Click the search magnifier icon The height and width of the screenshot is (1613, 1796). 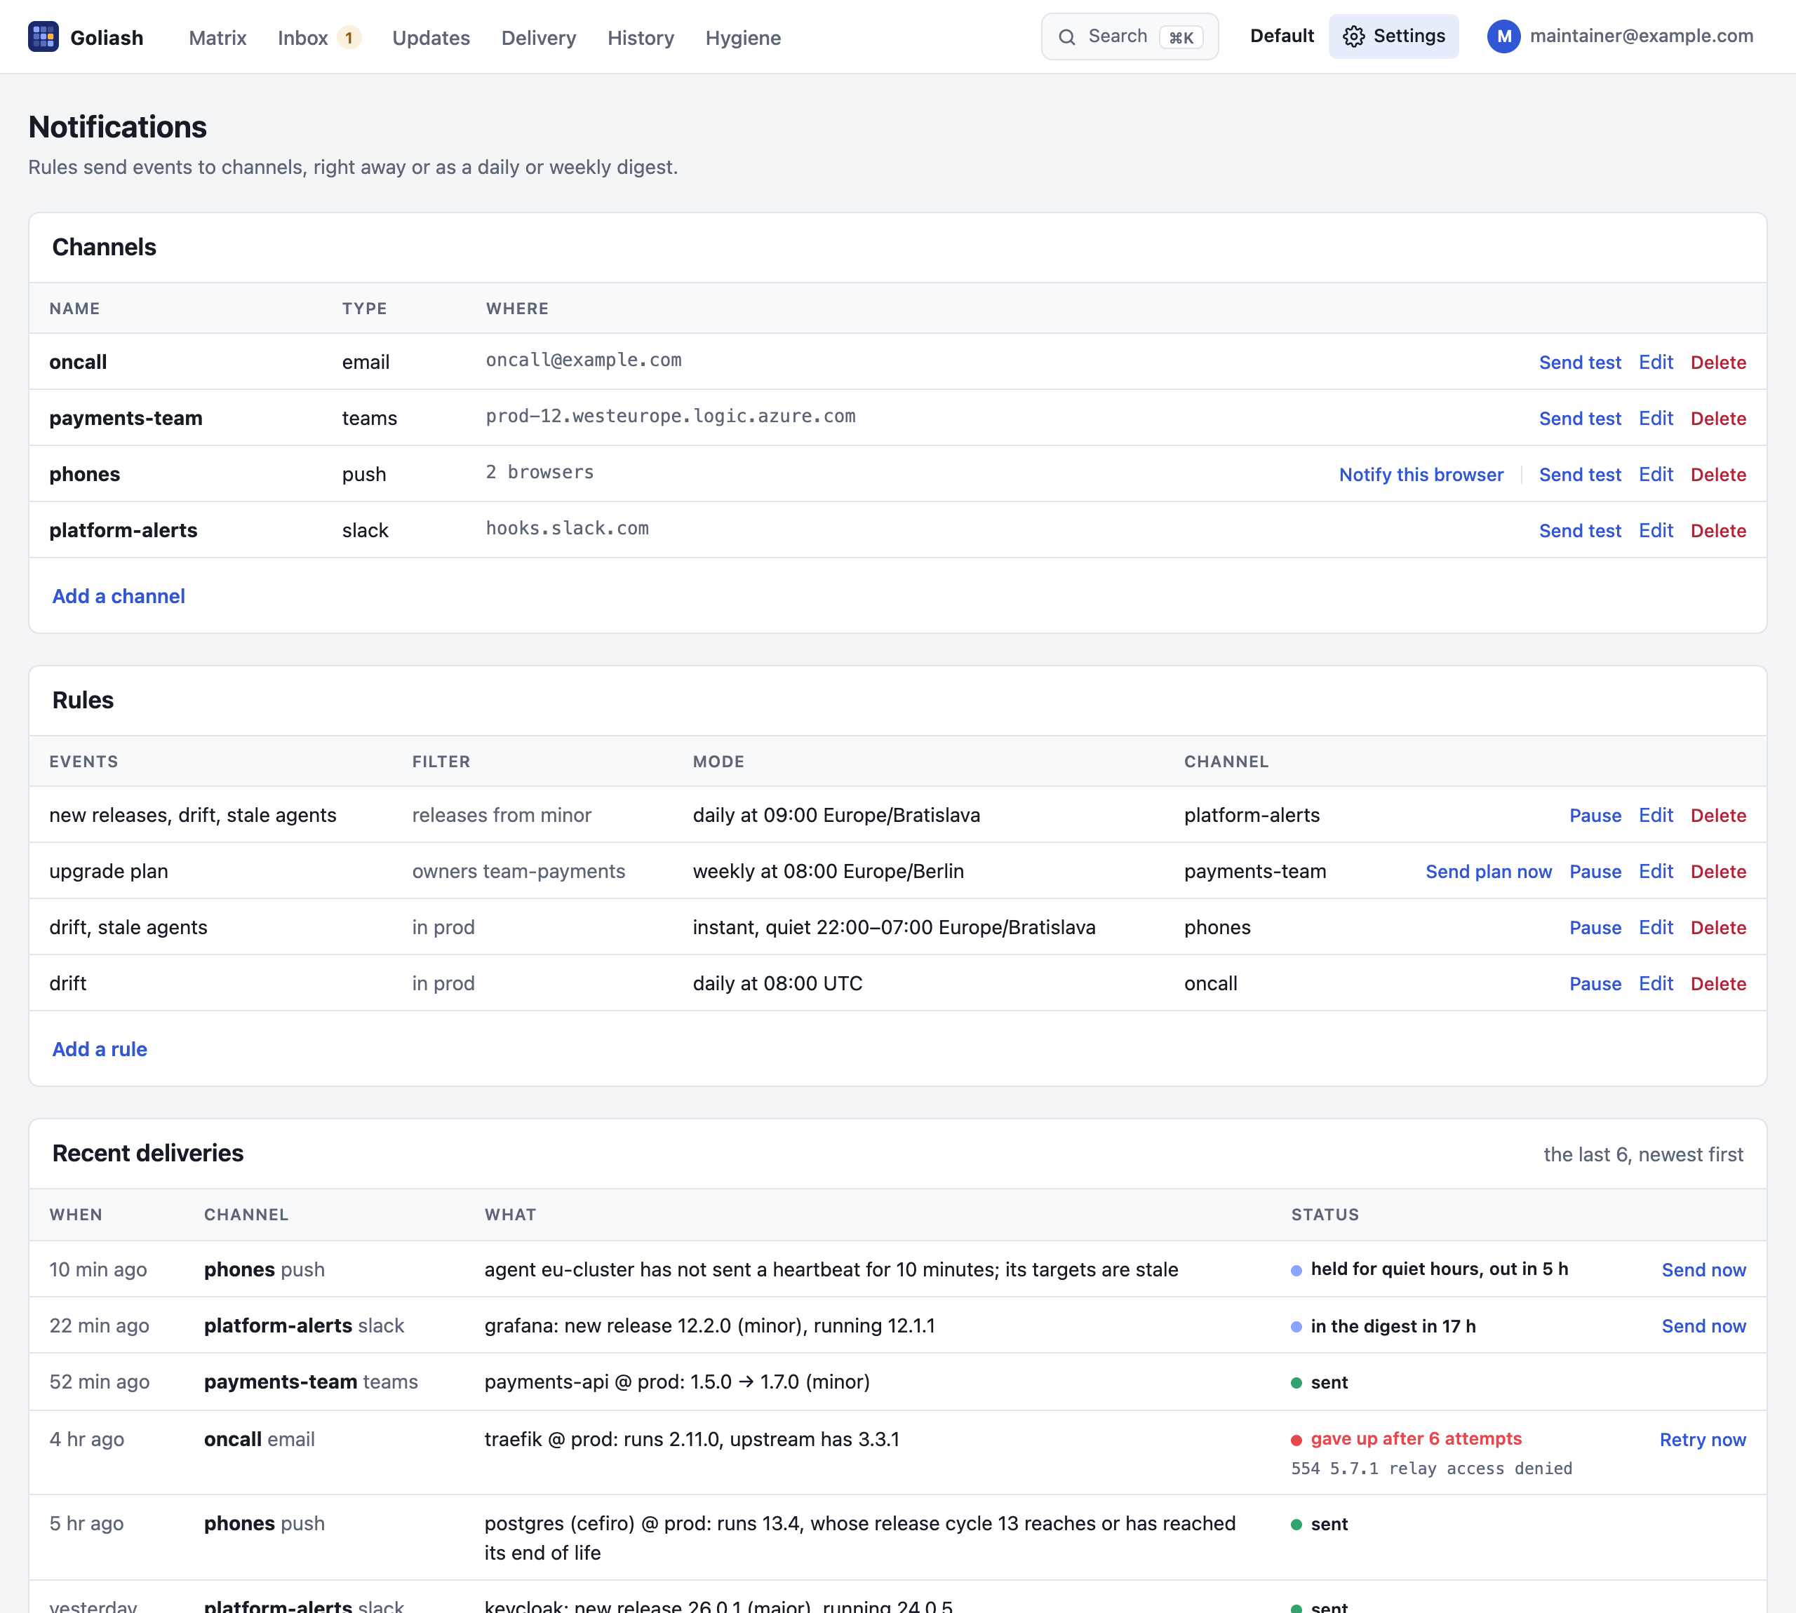(x=1067, y=37)
